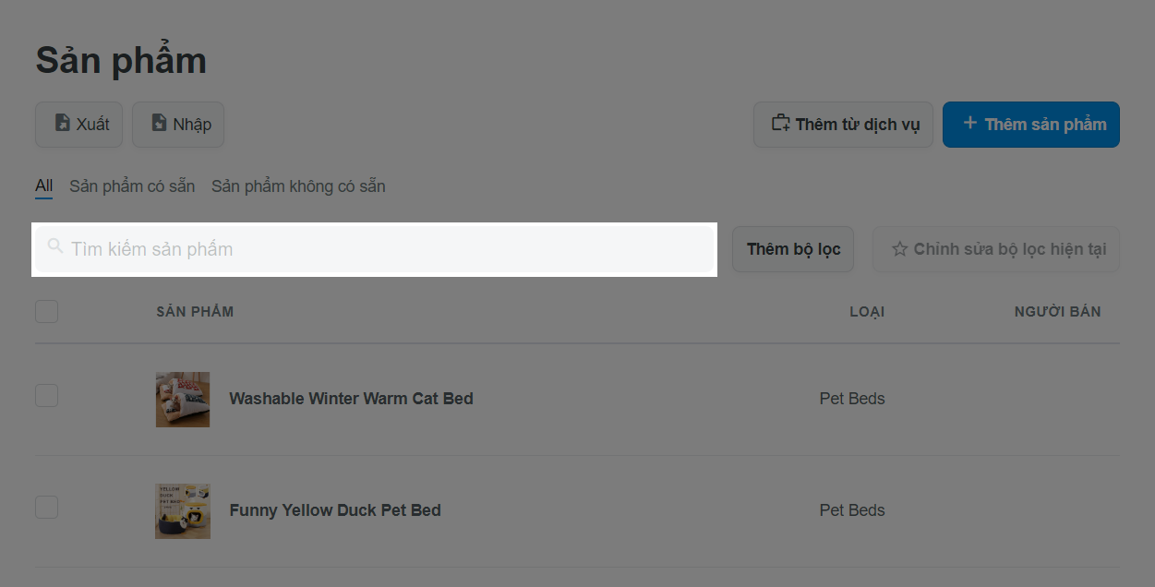This screenshot has width=1155, height=587.
Task: Click the magnifier icon in search box
Action: point(55,246)
